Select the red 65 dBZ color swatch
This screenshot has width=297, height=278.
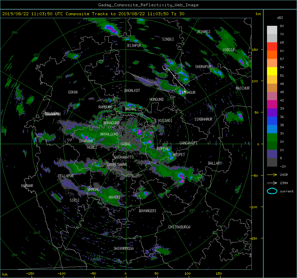click(x=272, y=46)
